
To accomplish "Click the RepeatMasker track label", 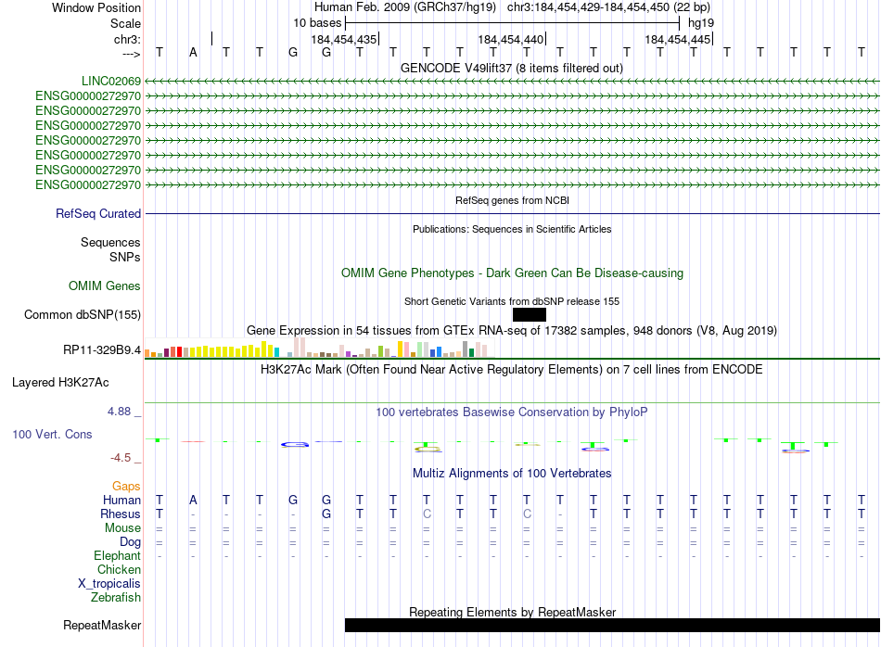I will pyautogui.click(x=102, y=625).
